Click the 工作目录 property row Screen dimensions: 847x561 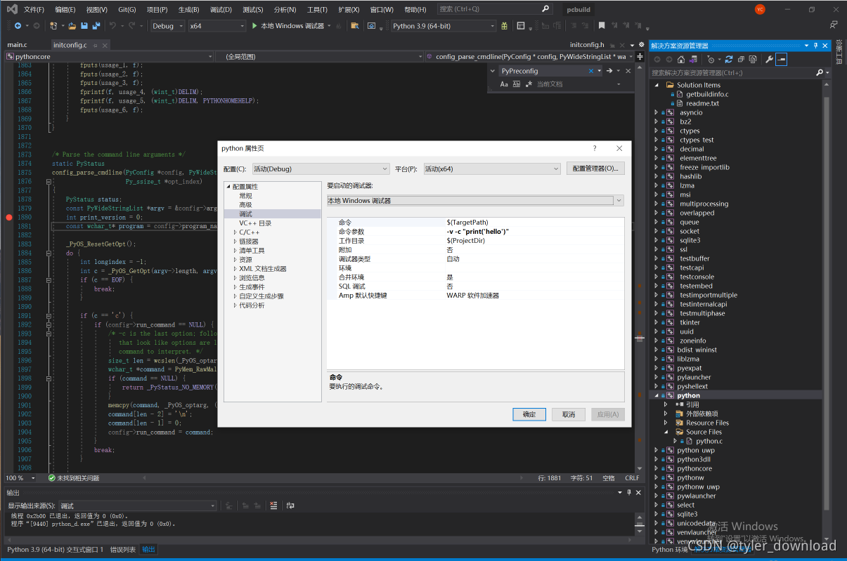475,241
